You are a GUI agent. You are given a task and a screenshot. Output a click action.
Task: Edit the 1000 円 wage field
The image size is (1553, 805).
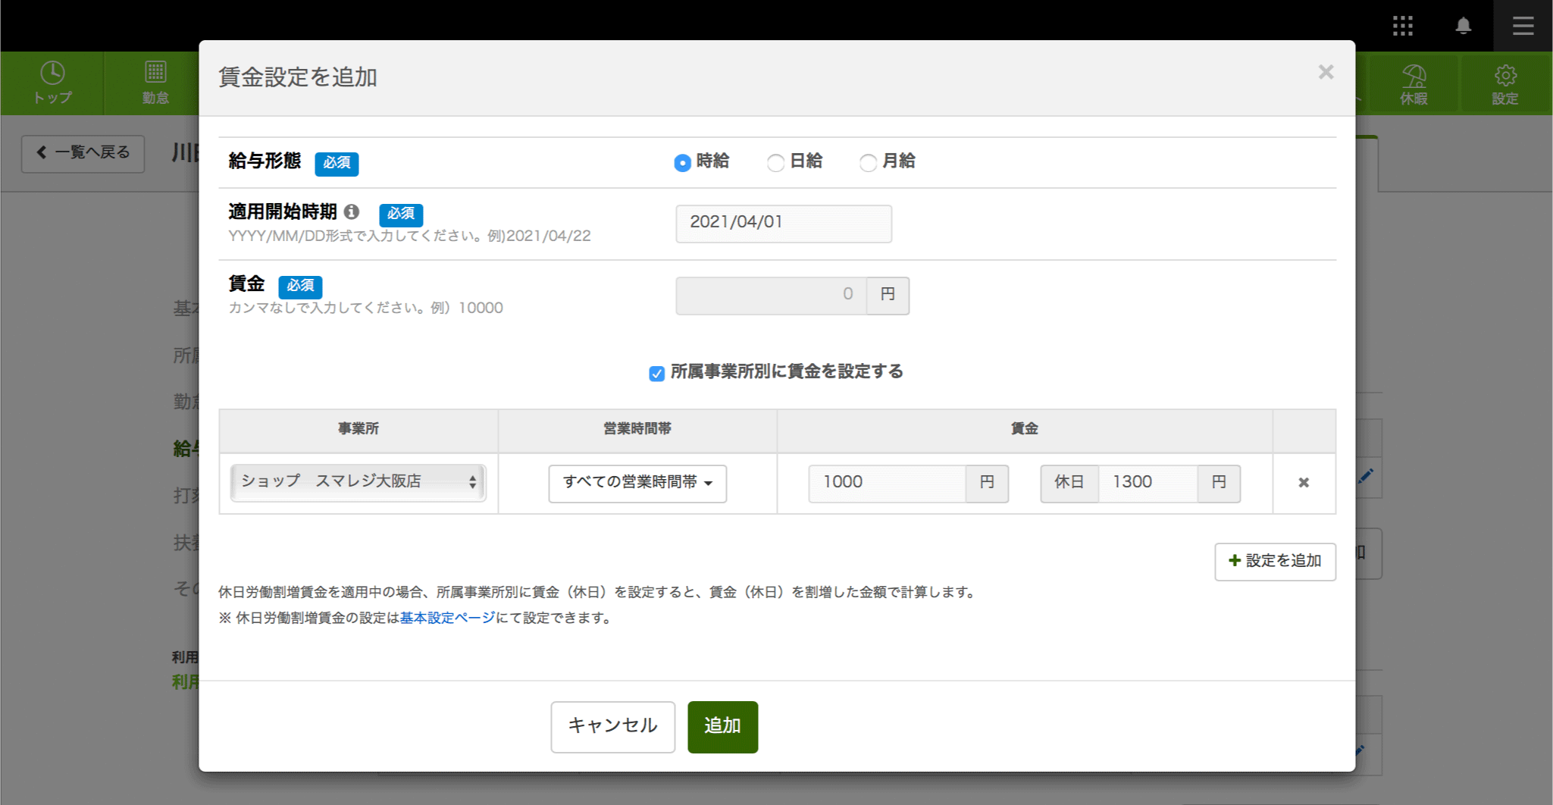coord(887,483)
